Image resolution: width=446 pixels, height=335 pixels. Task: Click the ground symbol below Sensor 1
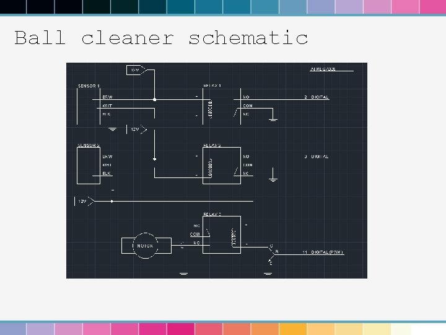pos(113,129)
